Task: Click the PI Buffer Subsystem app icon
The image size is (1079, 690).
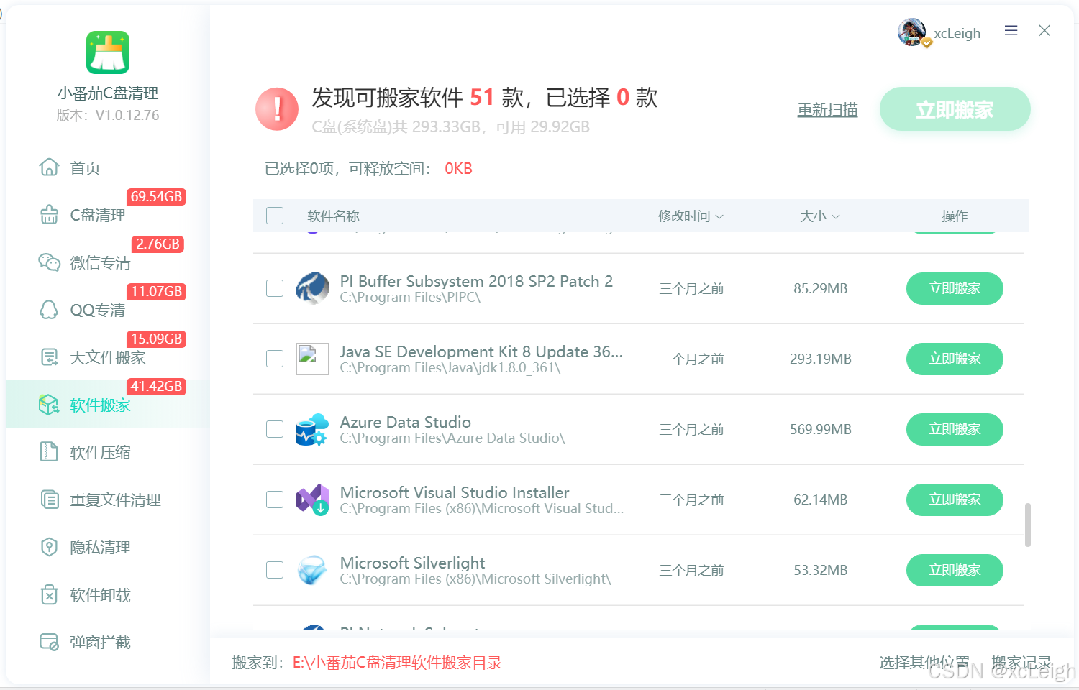Action: [312, 288]
